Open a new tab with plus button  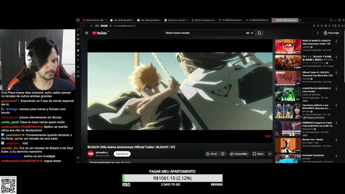tap(300, 20)
